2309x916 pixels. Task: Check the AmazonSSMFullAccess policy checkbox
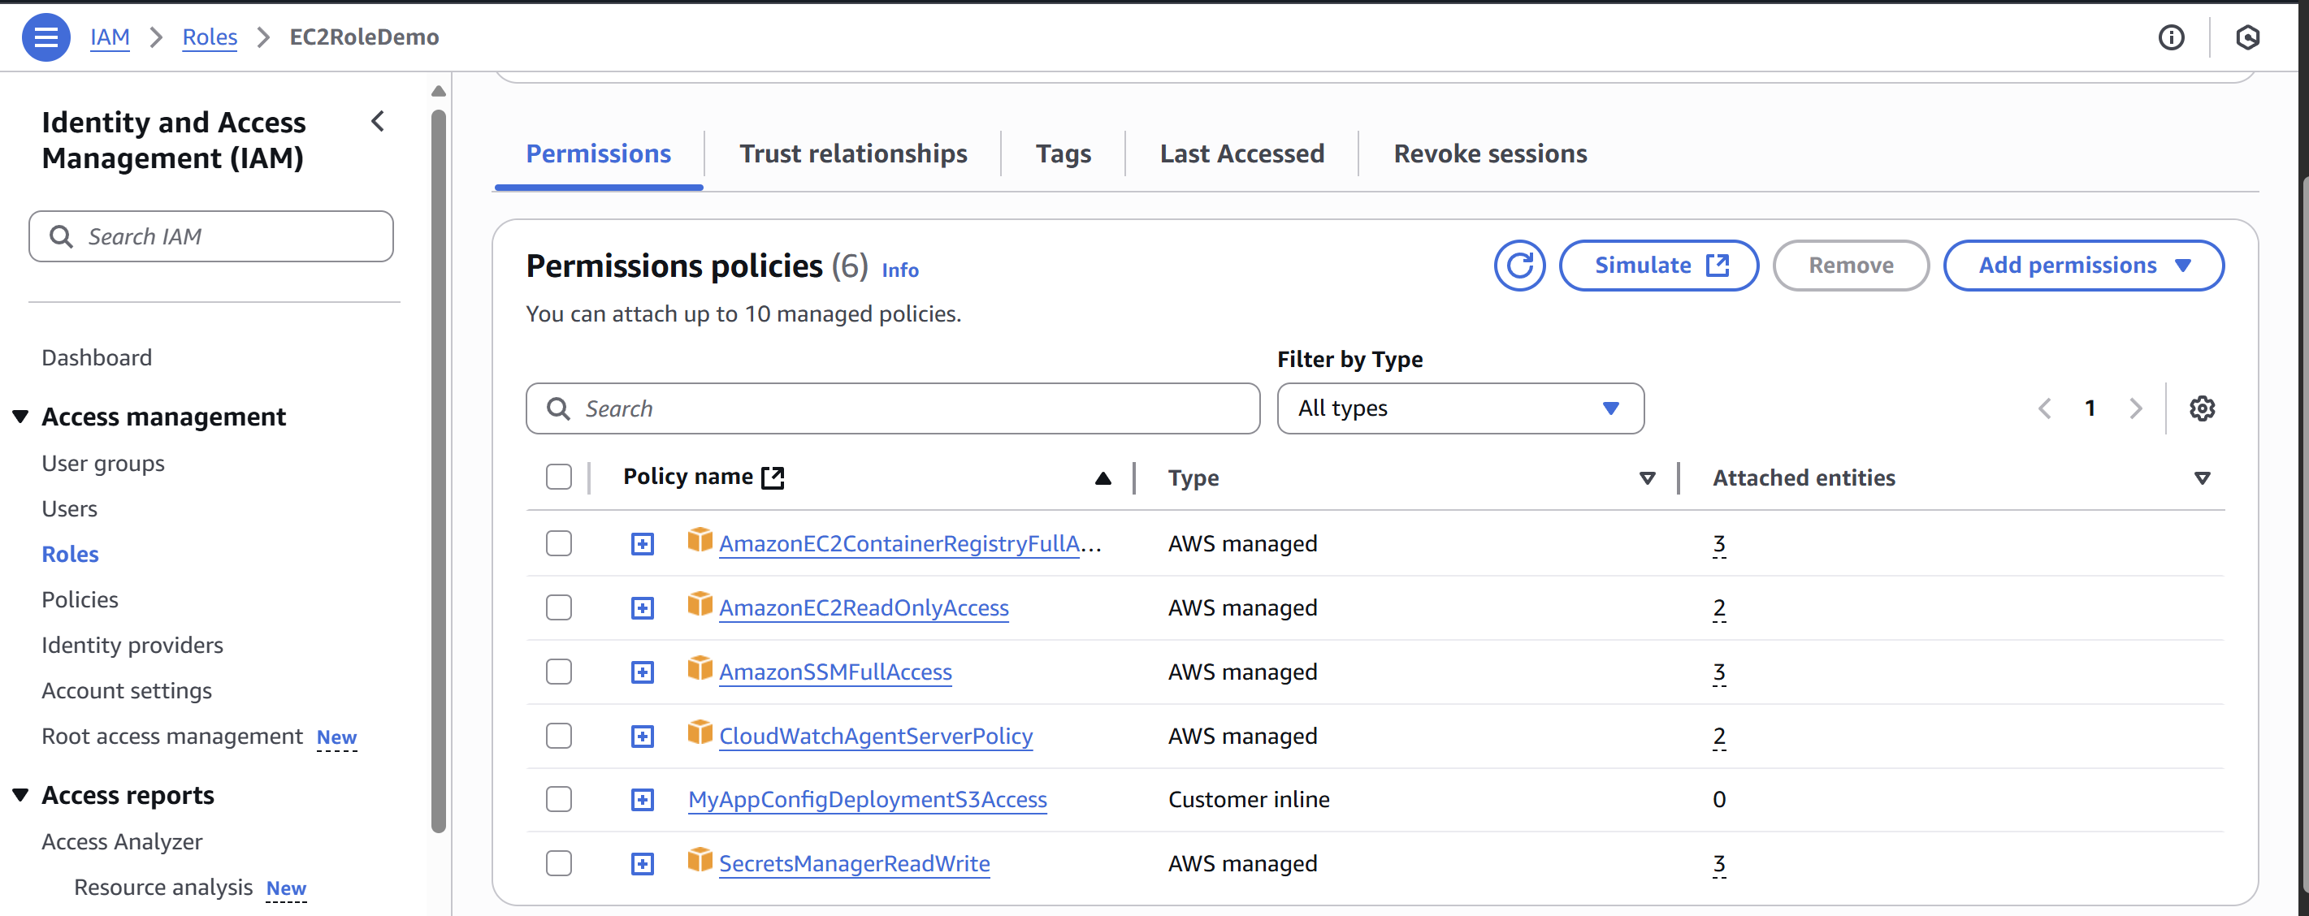[558, 672]
